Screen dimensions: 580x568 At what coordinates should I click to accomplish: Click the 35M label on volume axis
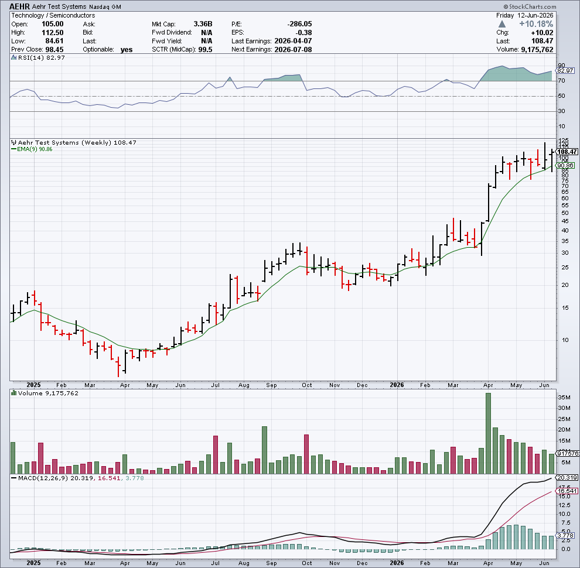(x=564, y=398)
